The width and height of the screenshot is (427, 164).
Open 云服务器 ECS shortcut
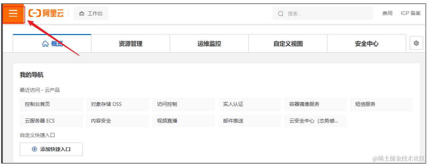tap(51, 121)
